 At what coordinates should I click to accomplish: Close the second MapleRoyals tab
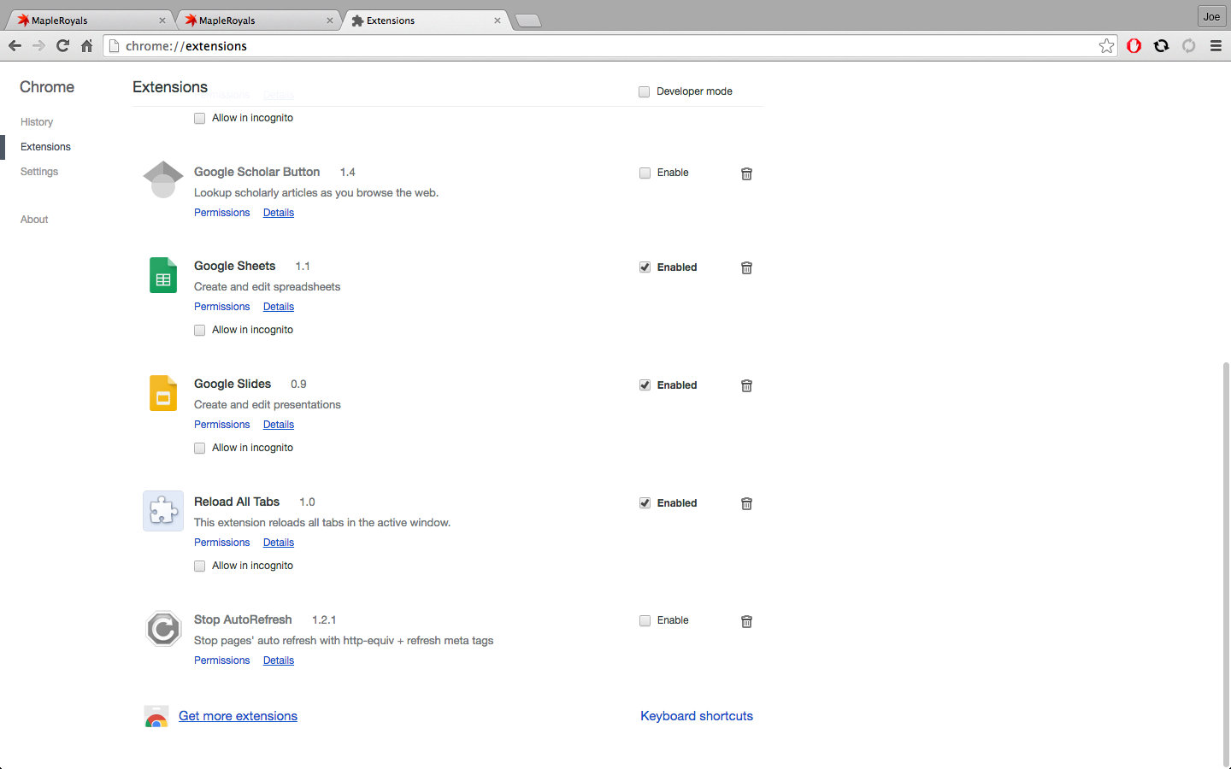click(329, 21)
